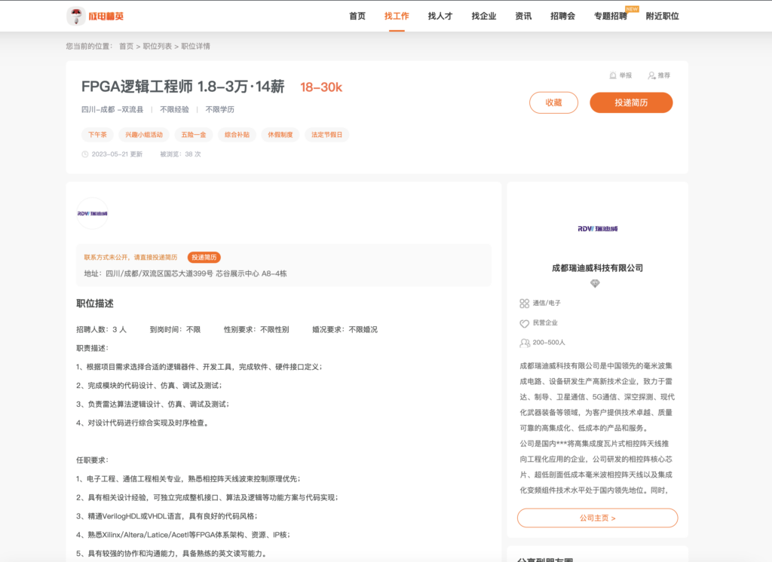The width and height of the screenshot is (772, 562).
Task: Click the people icon beside 200-500人
Action: pos(524,343)
